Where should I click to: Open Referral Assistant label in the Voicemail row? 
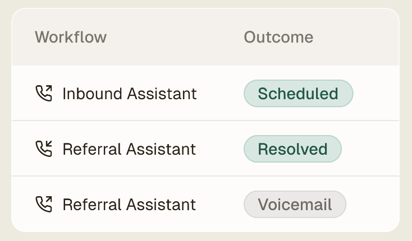point(129,205)
